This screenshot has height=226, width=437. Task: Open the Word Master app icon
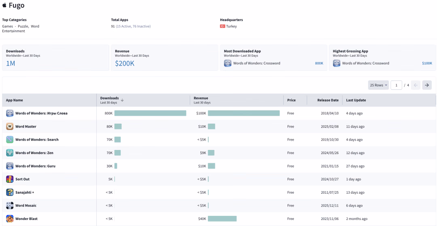click(10, 126)
